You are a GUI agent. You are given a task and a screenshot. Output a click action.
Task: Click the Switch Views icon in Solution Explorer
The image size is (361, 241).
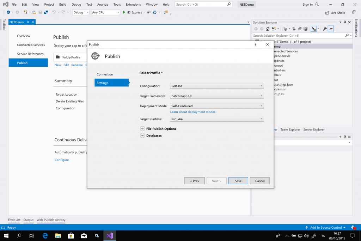pos(274,29)
